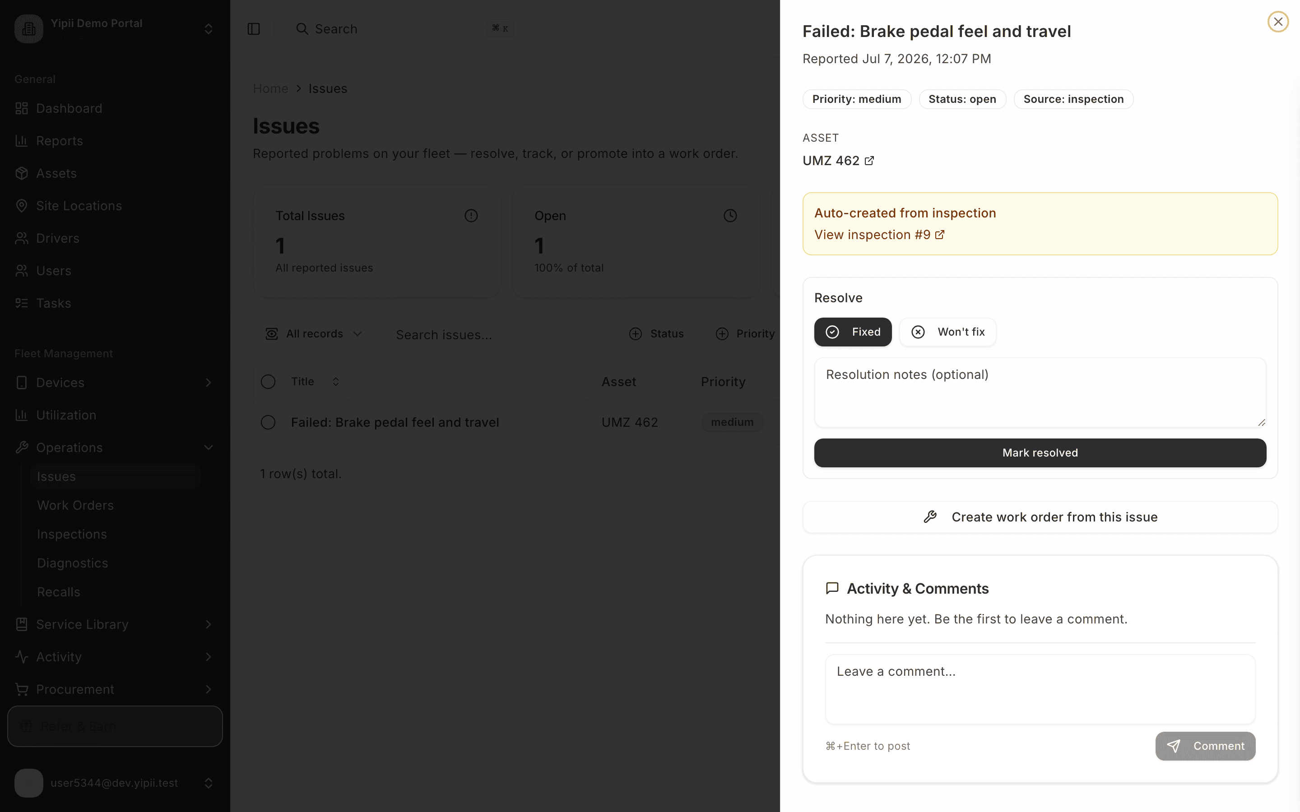This screenshot has width=1300, height=812.
Task: Post with the Comment send button
Action: [x=1205, y=746]
